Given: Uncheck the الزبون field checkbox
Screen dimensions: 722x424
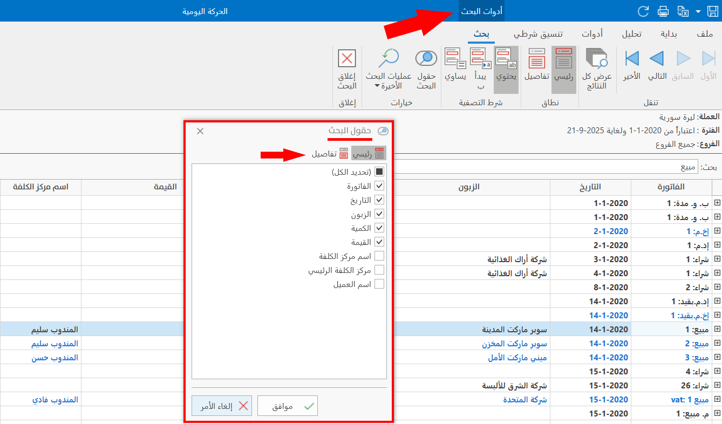Looking at the screenshot, I should [379, 213].
